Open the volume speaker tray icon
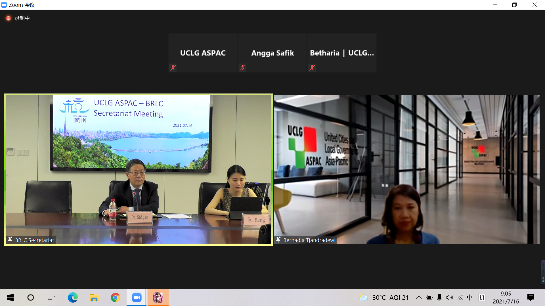545x306 pixels. [449, 297]
